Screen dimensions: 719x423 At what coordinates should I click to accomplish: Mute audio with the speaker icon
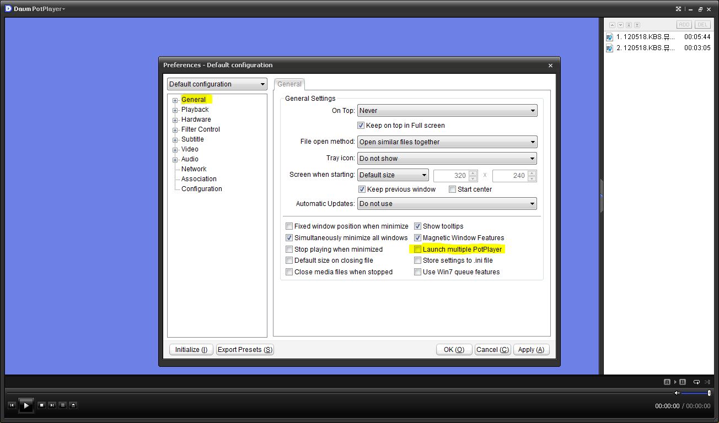pyautogui.click(x=677, y=393)
